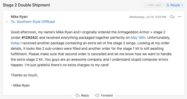Click the reply arrow icon beside the date

(172, 17)
